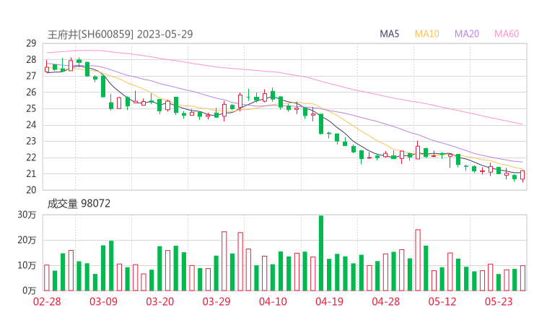The width and height of the screenshot is (534, 318).
Task: Click the 2023-05-29 date in the title
Action: point(165,34)
